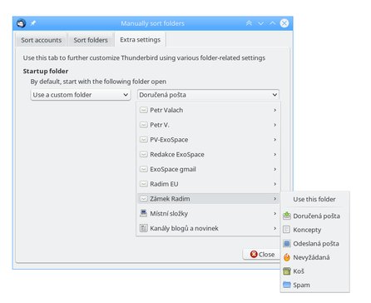The height and width of the screenshot is (303, 371).
Task: Open the Use a custom folder dropdown
Action: pyautogui.click(x=81, y=95)
